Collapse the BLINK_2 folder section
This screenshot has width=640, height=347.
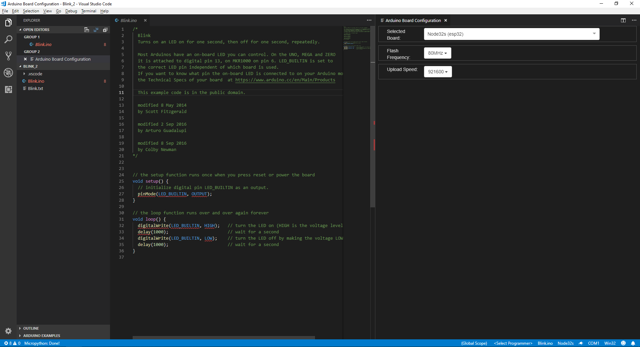point(30,66)
